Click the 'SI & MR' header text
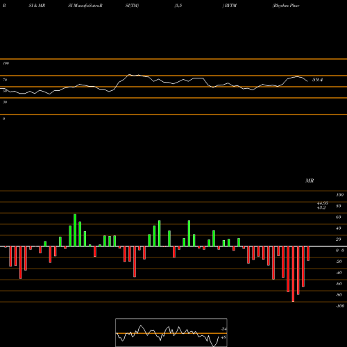Screen dimensions: 347x347 pos(37,6)
